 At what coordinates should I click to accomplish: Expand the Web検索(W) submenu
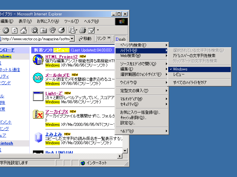142,56
